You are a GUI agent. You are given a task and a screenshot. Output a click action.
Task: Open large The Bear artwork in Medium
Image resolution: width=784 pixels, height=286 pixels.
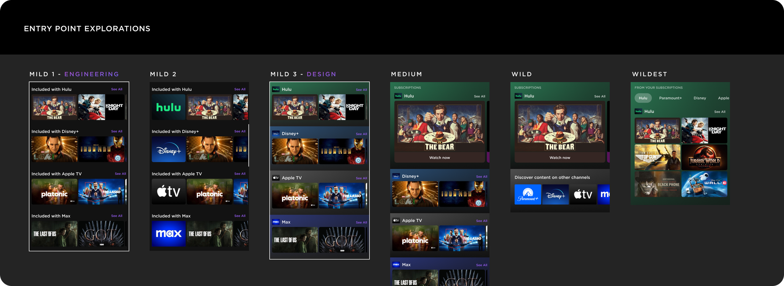[x=439, y=127]
